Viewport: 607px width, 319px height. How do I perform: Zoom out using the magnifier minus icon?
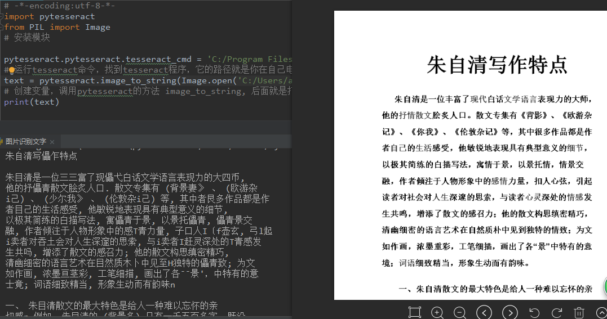pyautogui.click(x=460, y=312)
